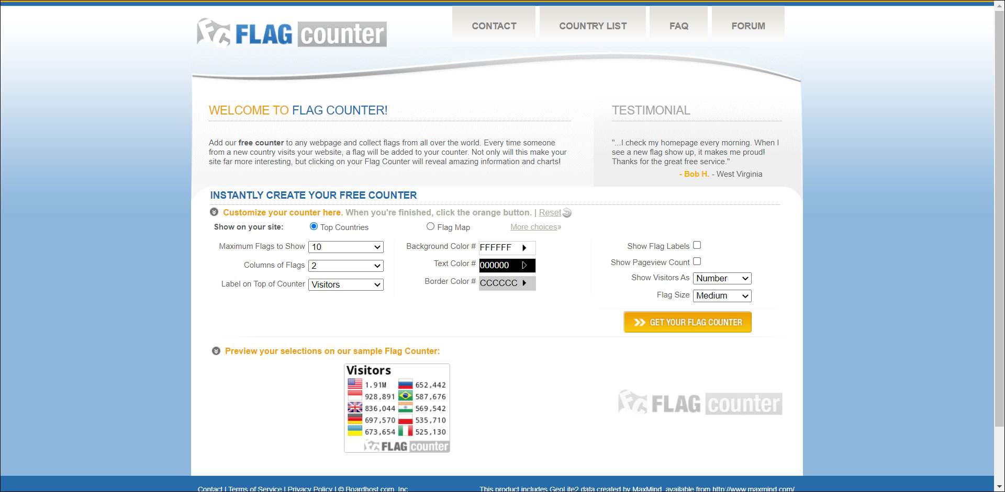Click the Russia flag in preview

tap(406, 384)
